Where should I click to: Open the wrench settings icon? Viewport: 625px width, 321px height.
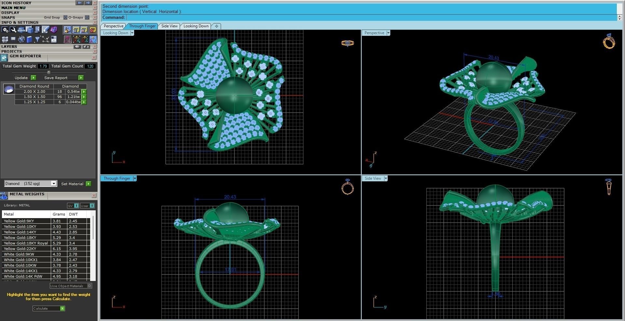pos(13,30)
